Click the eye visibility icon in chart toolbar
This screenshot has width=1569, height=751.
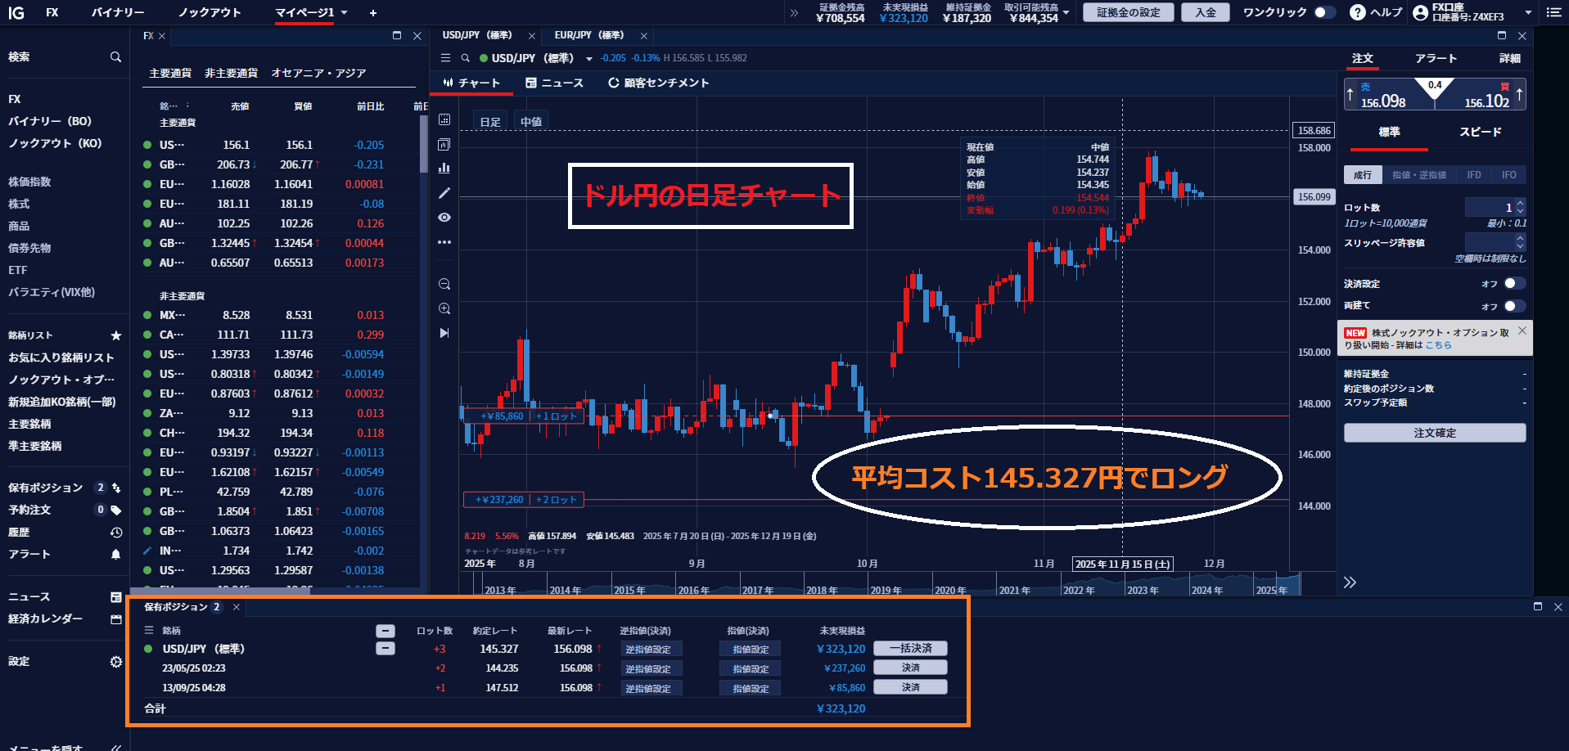(444, 218)
